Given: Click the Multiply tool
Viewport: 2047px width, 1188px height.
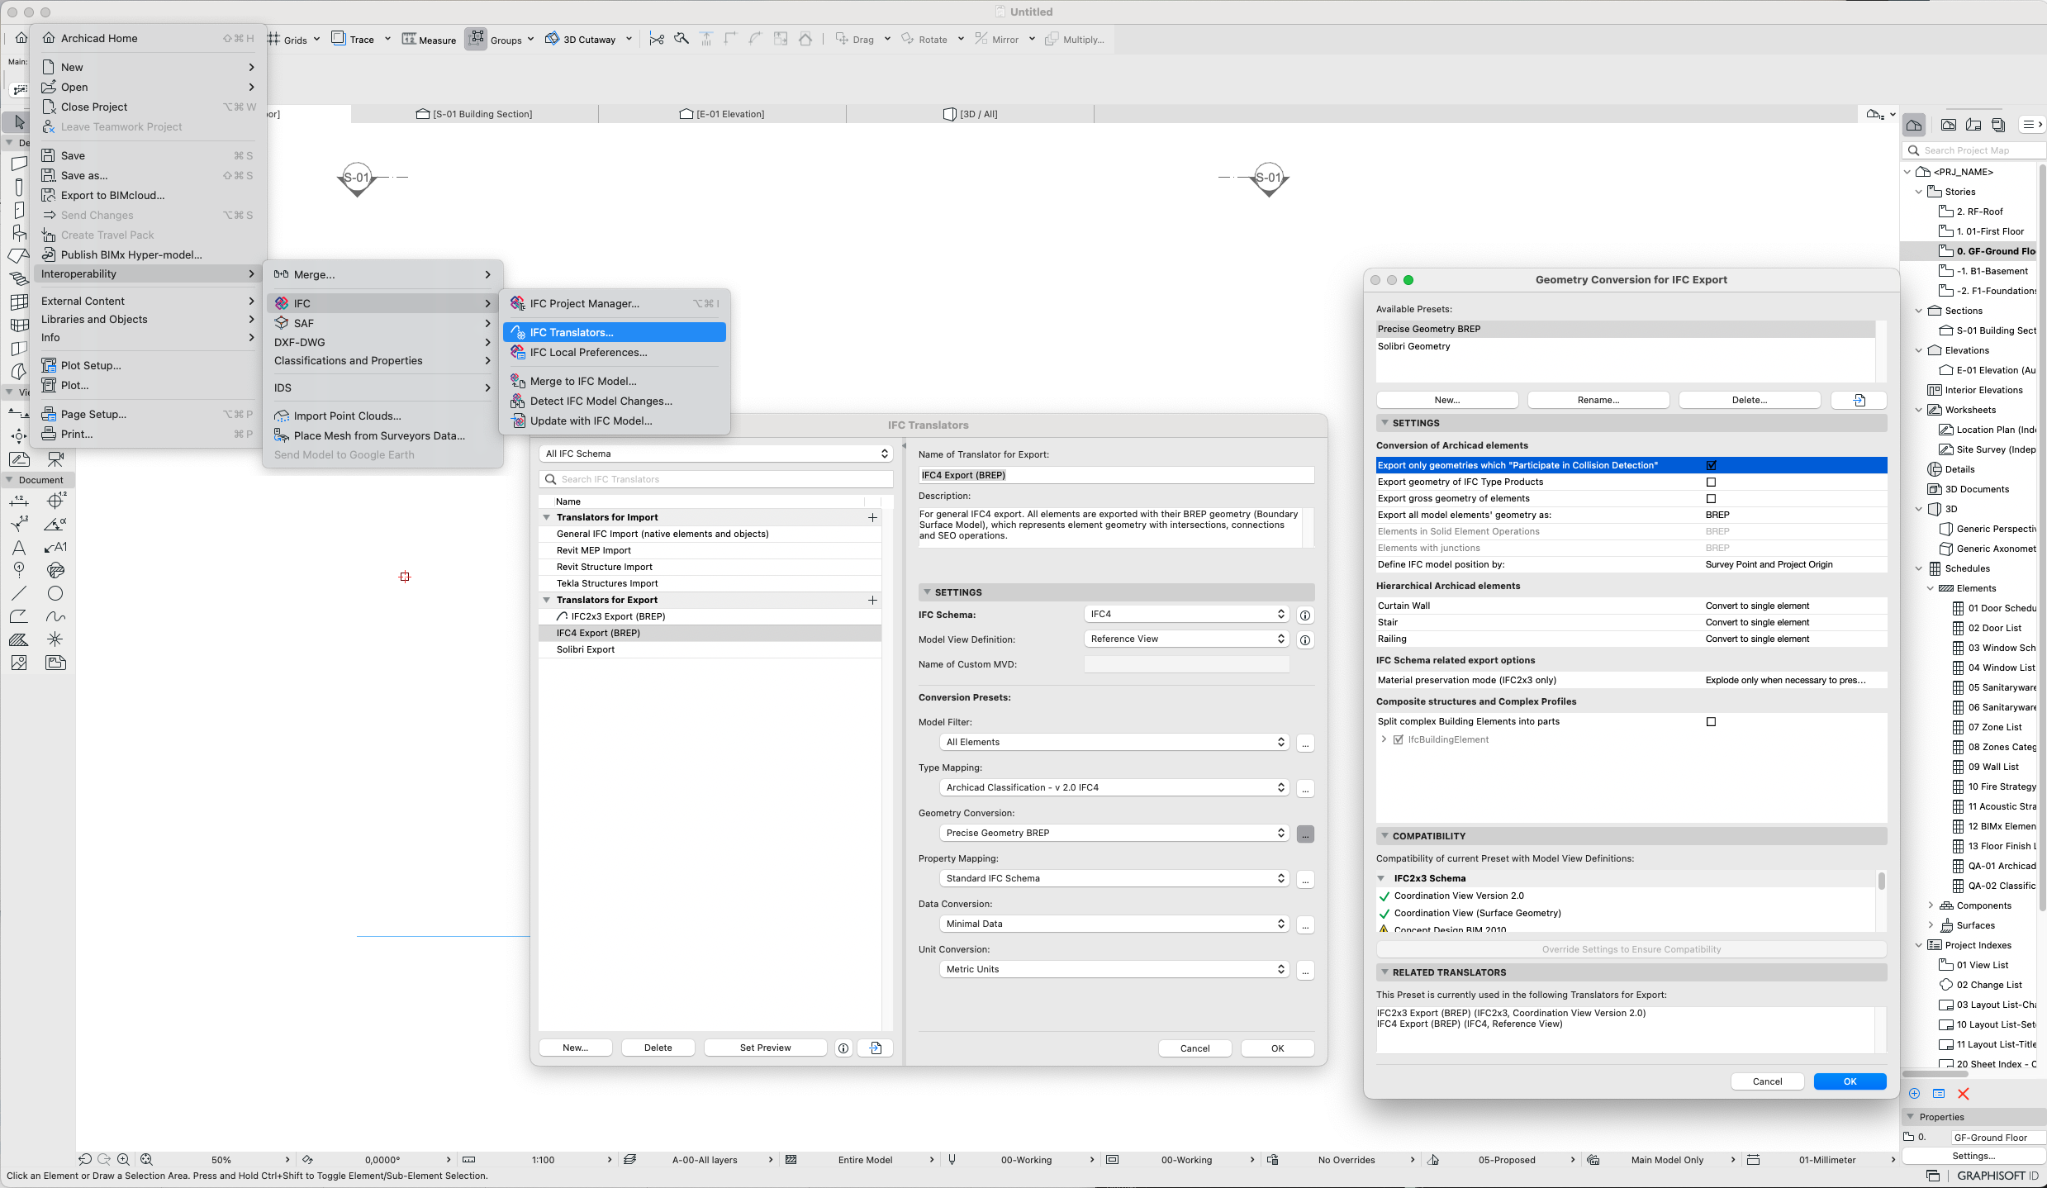Looking at the screenshot, I should point(1075,39).
